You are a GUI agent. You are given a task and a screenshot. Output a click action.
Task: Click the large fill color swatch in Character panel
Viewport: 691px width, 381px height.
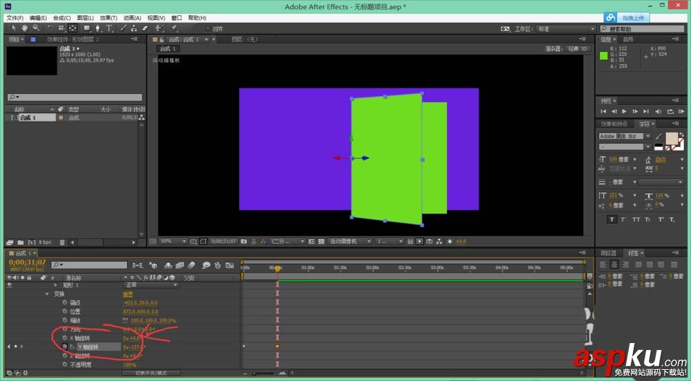coord(672,139)
